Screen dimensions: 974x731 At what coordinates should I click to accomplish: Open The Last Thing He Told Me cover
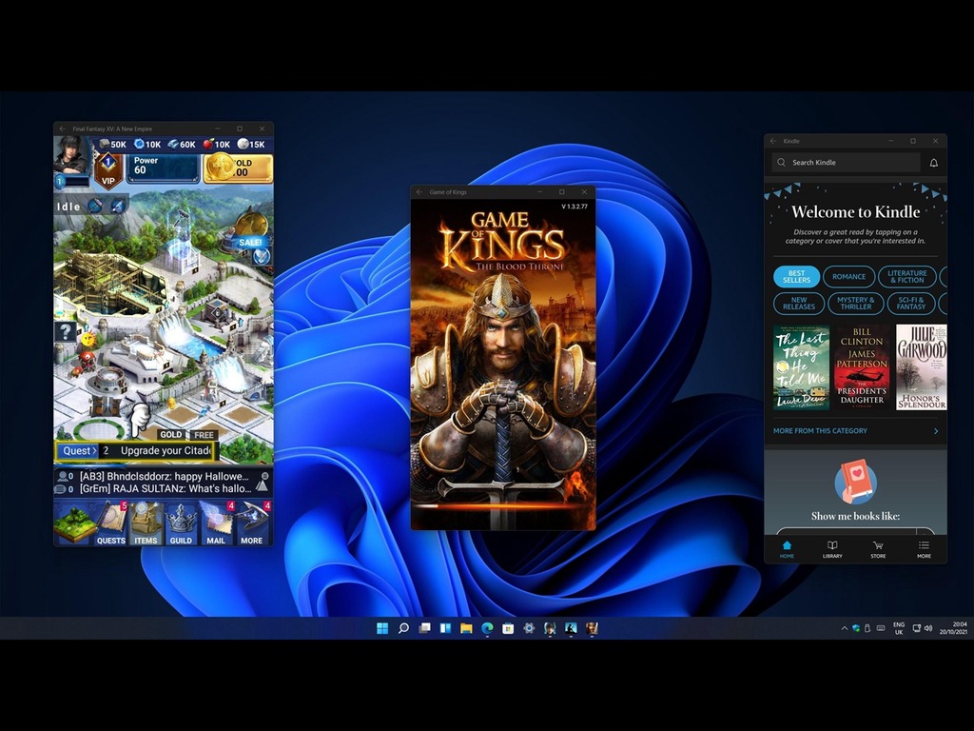point(801,367)
